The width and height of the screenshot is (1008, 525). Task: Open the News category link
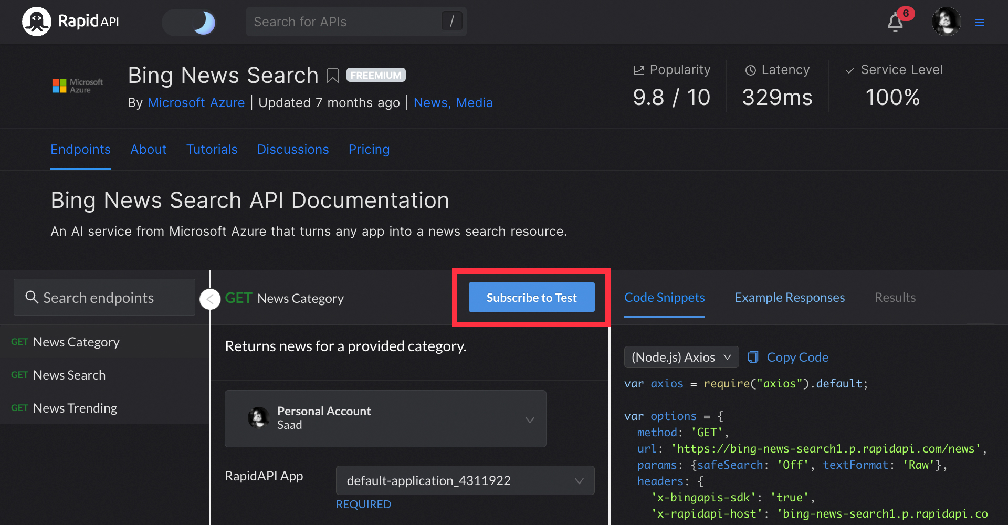click(x=432, y=102)
